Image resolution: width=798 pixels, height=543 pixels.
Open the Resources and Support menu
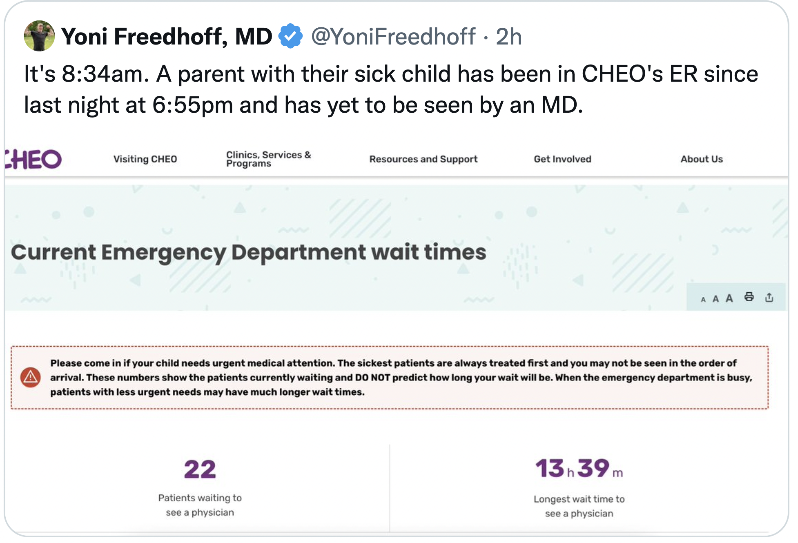coord(423,159)
